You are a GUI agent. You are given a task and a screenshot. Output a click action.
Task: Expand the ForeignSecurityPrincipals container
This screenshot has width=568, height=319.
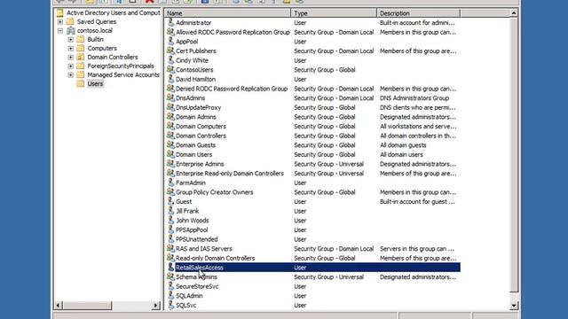(x=71, y=66)
